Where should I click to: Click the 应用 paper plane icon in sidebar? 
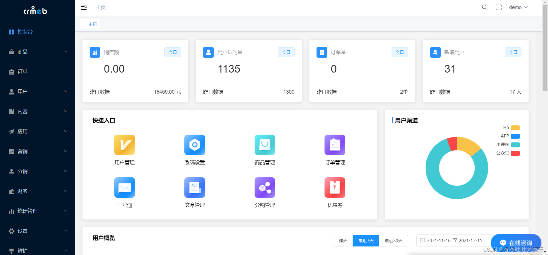pyautogui.click(x=11, y=131)
